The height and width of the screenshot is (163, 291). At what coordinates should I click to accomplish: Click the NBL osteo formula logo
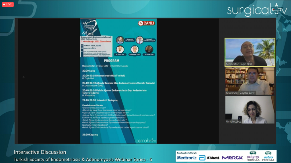pyautogui.click(x=268, y=156)
